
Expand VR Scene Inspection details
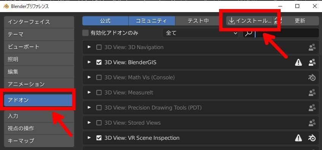(x=89, y=138)
